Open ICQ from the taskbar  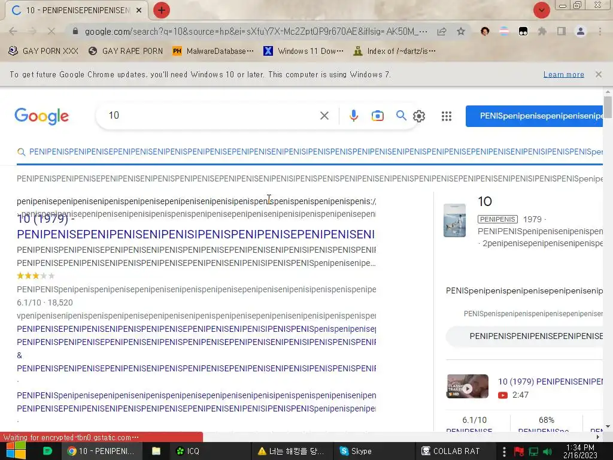[187, 451]
